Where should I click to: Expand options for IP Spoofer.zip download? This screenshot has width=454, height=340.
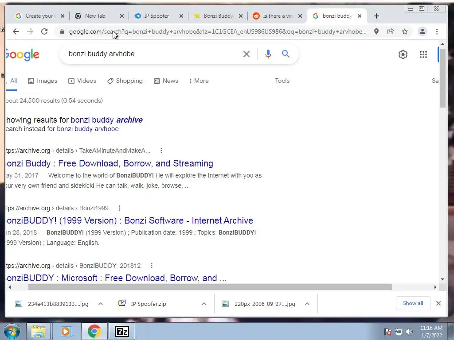204,304
